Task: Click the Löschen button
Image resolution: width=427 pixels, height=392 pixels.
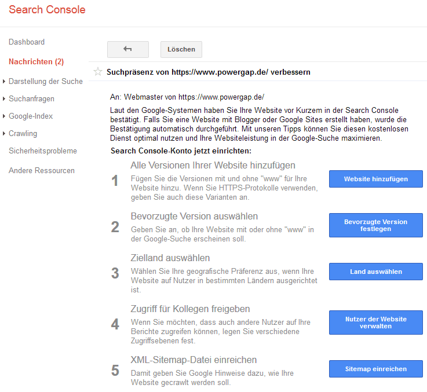Action: click(x=181, y=49)
